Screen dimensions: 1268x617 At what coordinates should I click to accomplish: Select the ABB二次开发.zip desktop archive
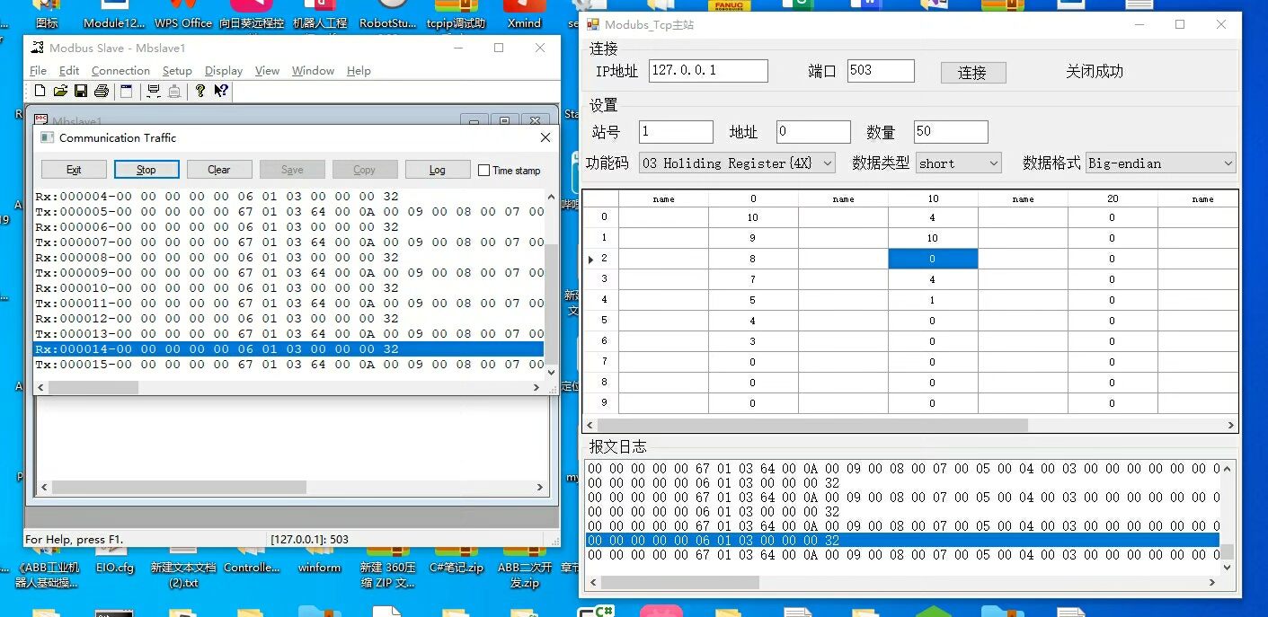(524, 568)
